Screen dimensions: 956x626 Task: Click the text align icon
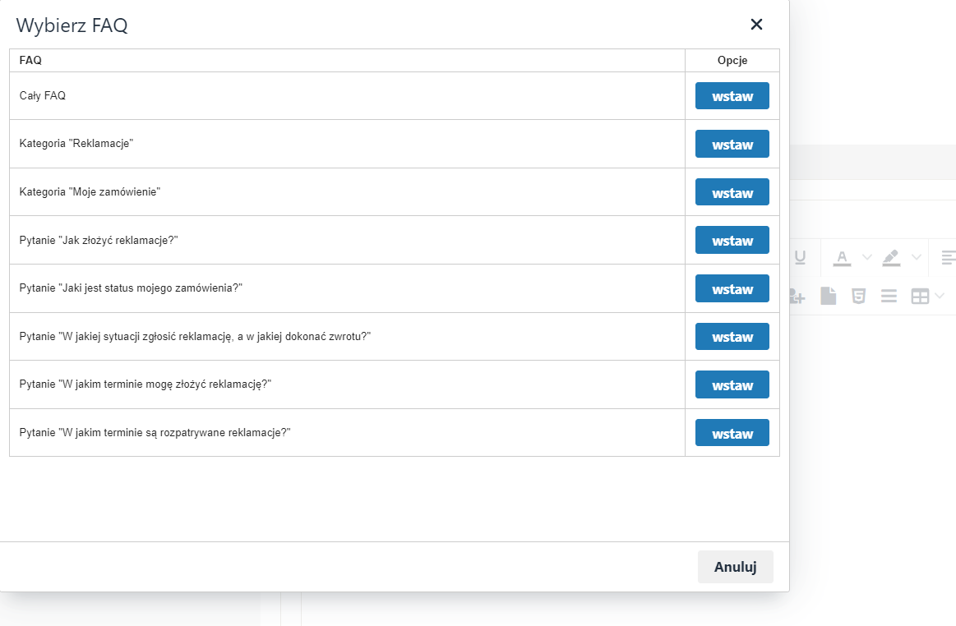(x=949, y=257)
